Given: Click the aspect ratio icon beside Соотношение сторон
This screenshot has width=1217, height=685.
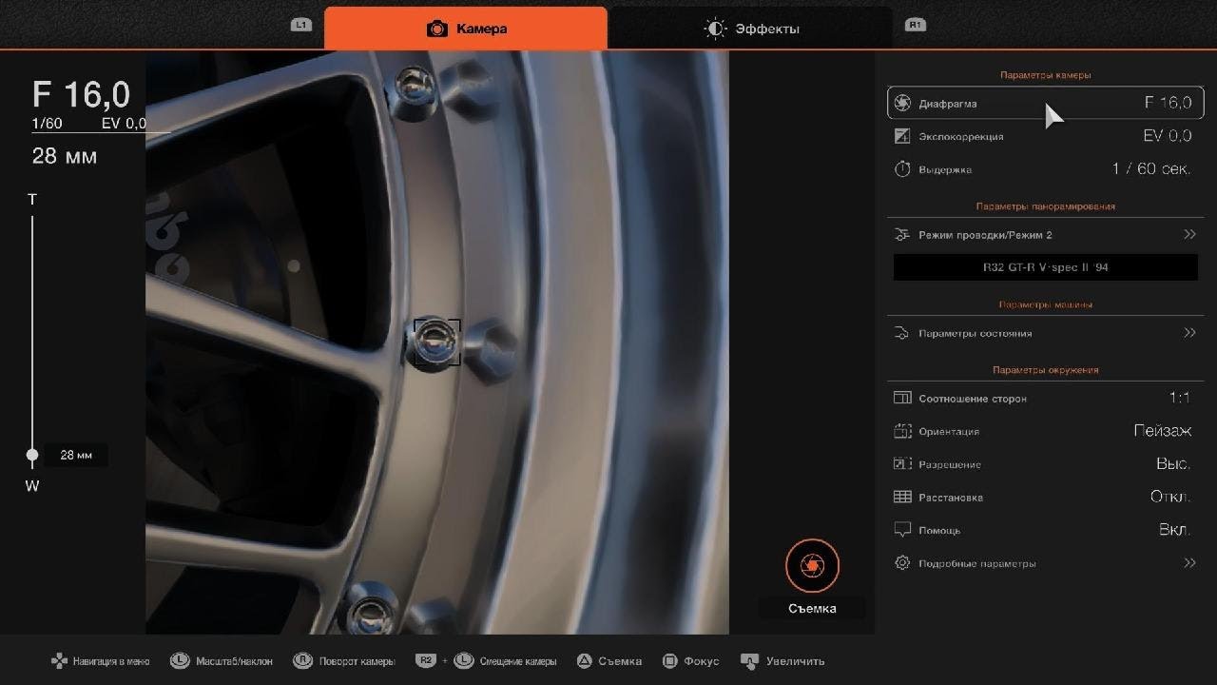Looking at the screenshot, I should pos(903,399).
